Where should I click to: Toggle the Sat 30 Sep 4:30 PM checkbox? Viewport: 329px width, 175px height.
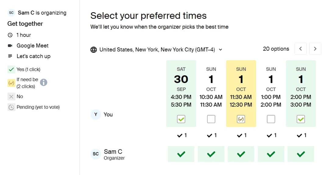click(x=181, y=119)
